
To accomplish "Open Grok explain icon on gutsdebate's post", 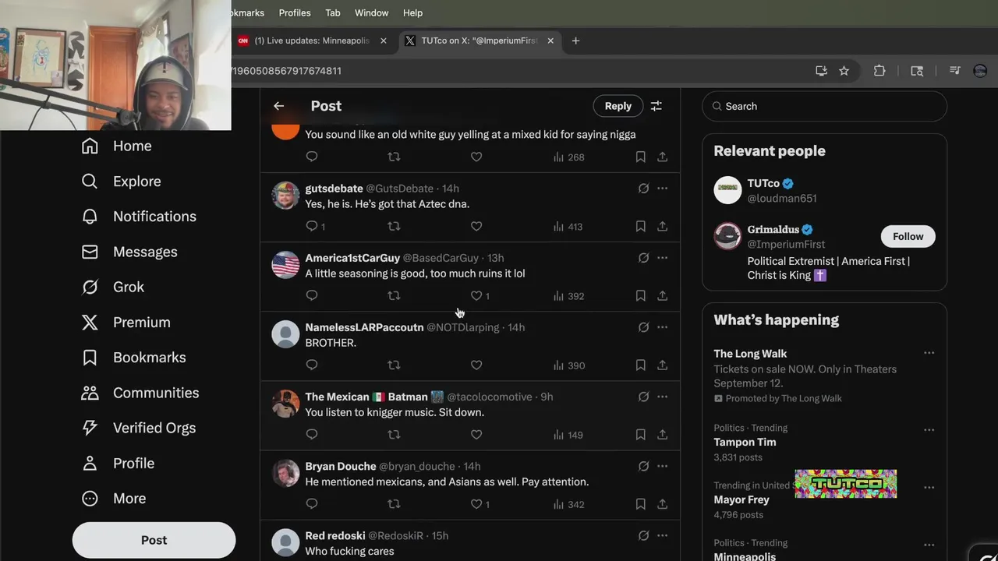I will 643,189.
